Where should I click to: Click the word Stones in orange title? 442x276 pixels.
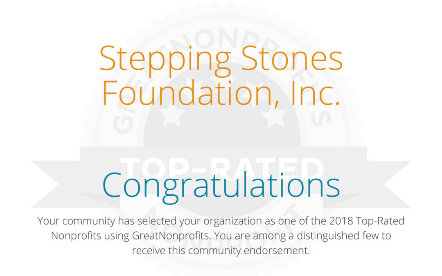point(292,59)
